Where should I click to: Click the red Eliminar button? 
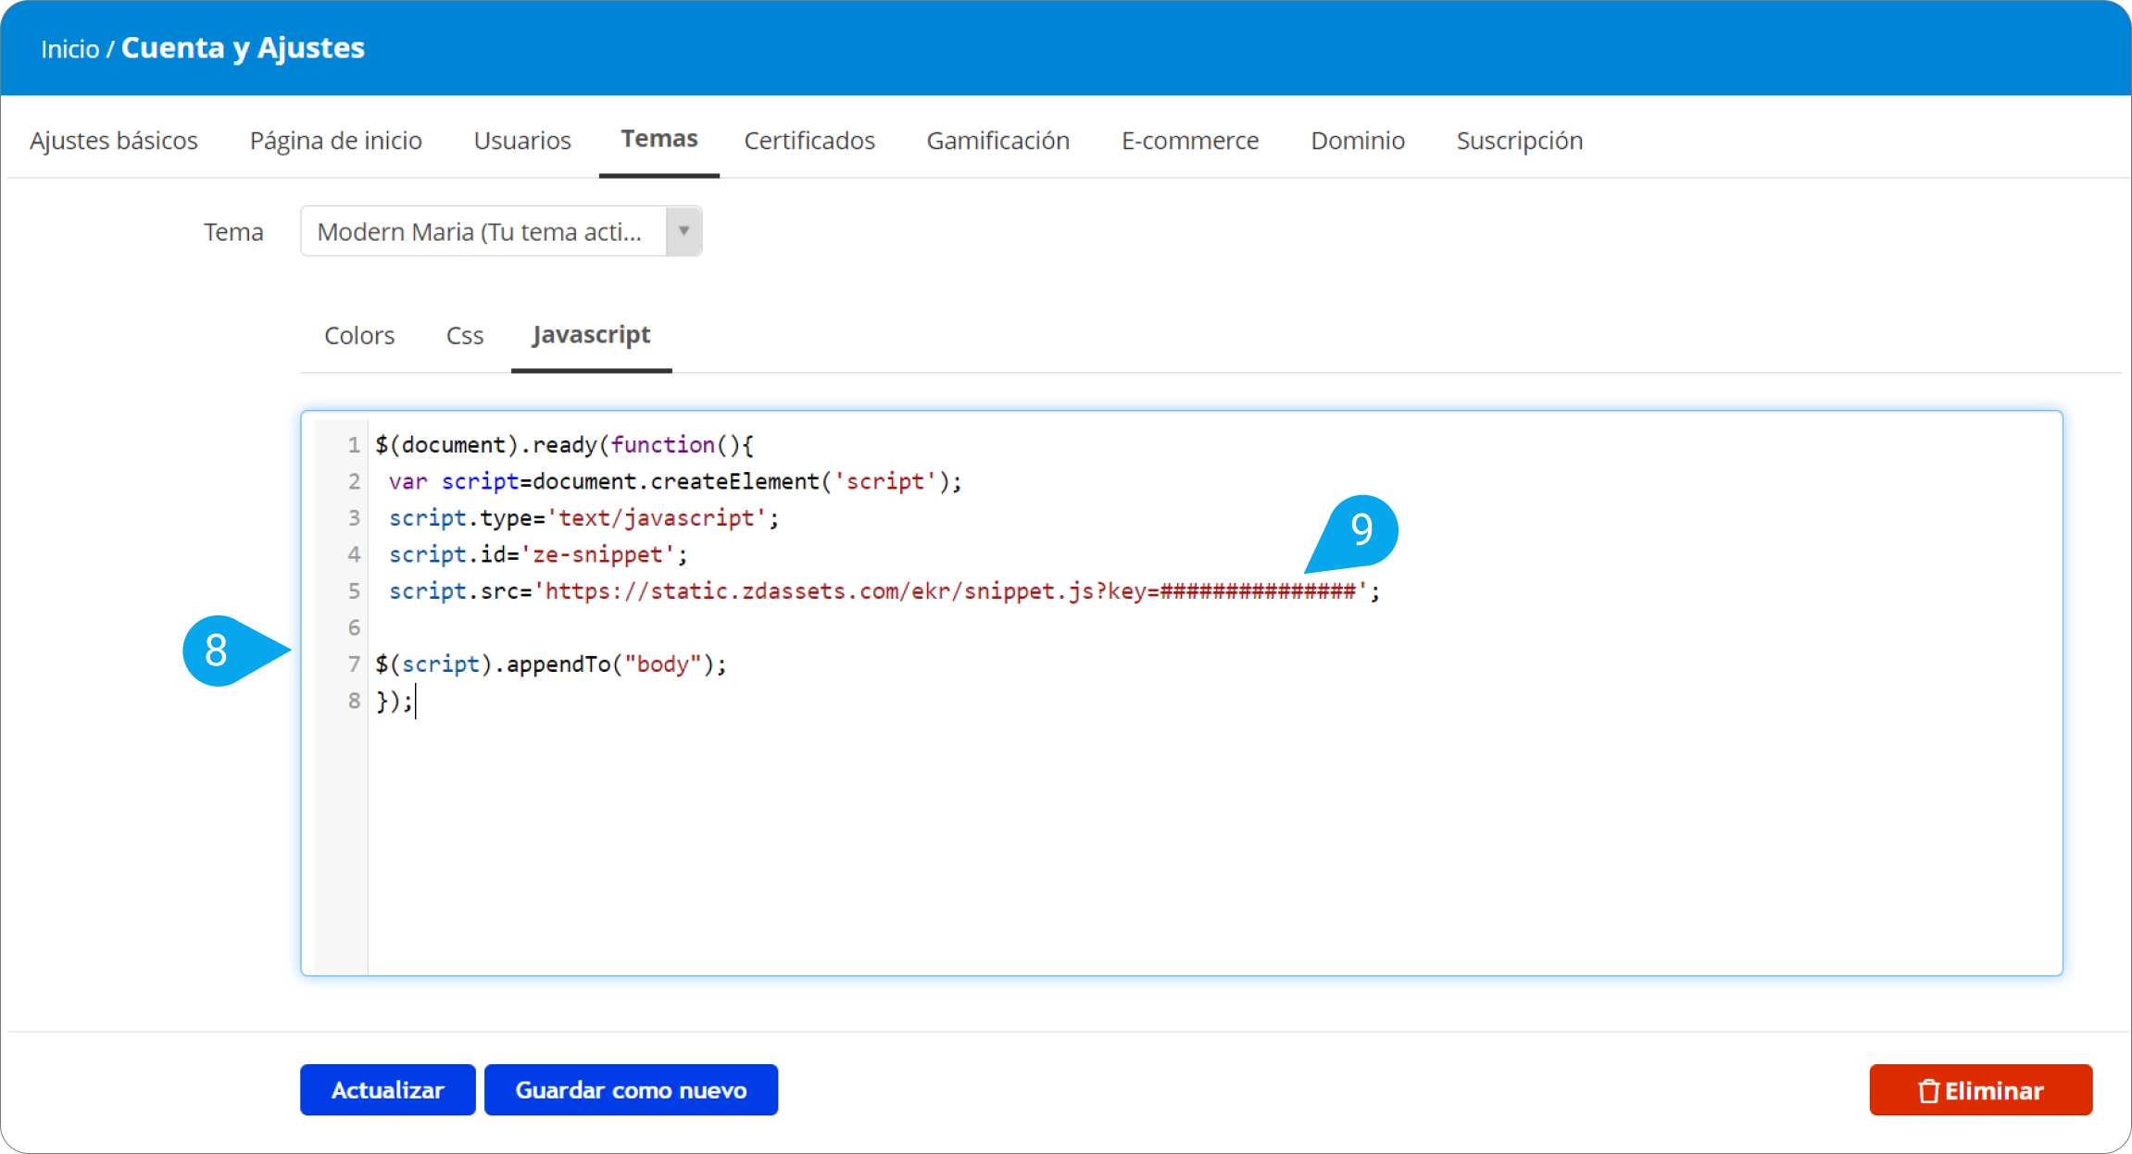1981,1089
